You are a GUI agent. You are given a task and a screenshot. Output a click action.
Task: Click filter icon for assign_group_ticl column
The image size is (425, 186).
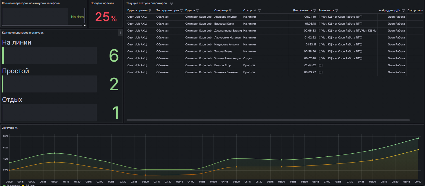[403, 10]
